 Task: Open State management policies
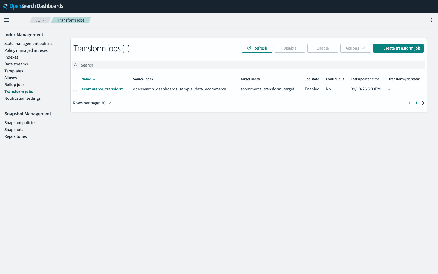tap(29, 44)
